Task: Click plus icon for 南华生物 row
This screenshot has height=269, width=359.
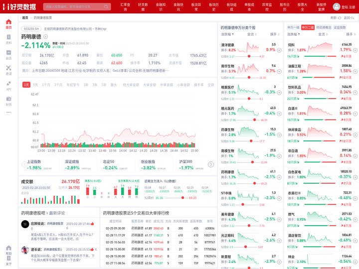Action: [279, 71]
